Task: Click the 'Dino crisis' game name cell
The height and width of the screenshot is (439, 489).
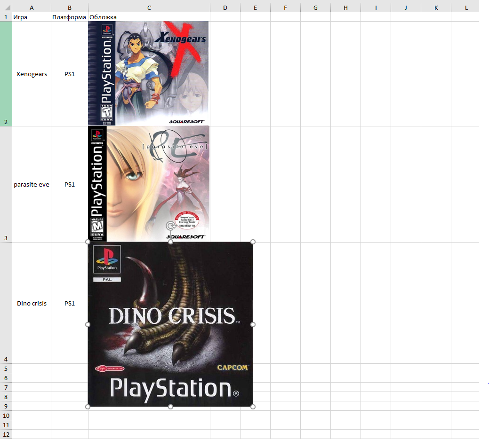Action: coord(32,303)
